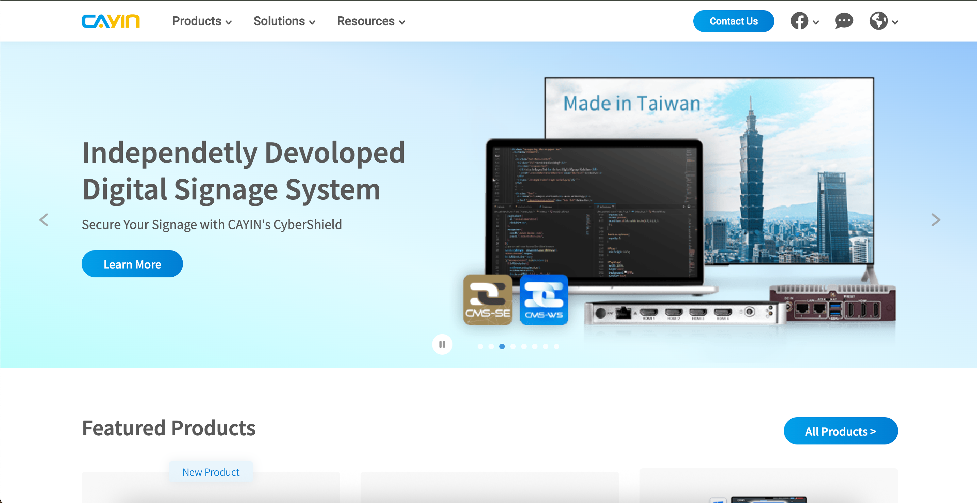Select the fifth carousel dot
Viewport: 977px width, 503px height.
[524, 346]
